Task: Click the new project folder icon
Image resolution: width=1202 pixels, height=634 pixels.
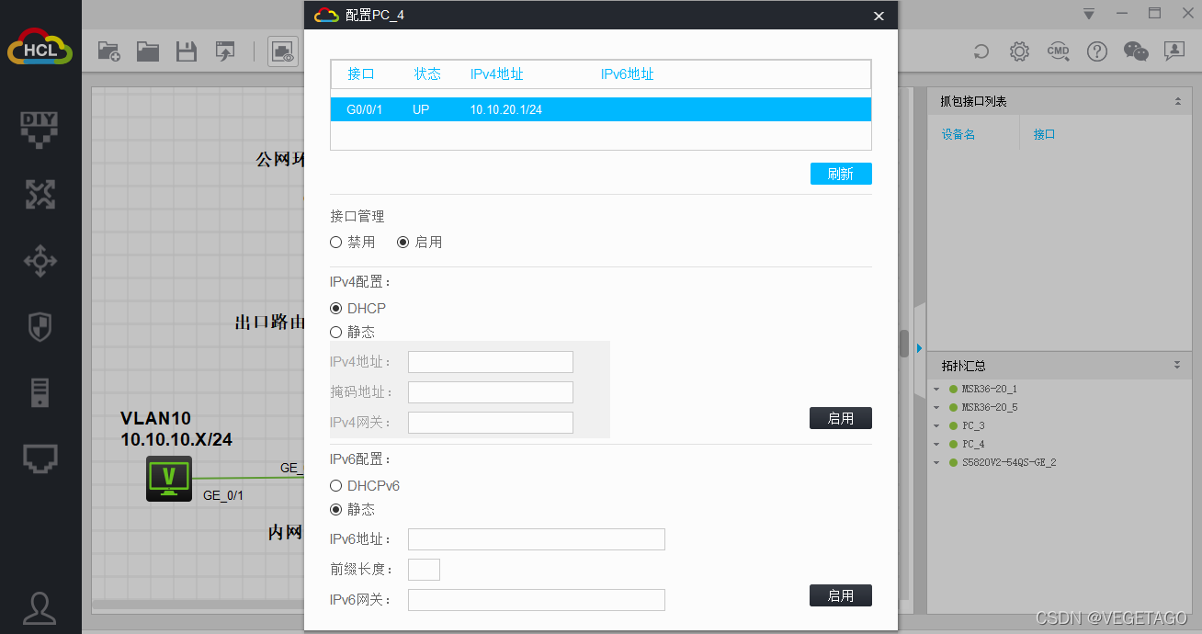Action: tap(108, 51)
